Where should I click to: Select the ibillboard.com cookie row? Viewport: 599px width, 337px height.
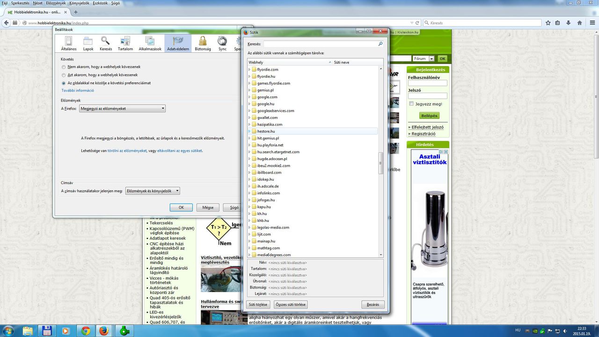[313, 173]
